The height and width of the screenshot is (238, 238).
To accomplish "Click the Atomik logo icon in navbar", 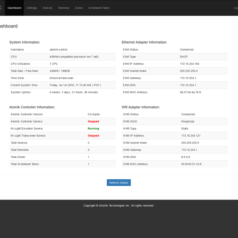I will tap(1, 8).
